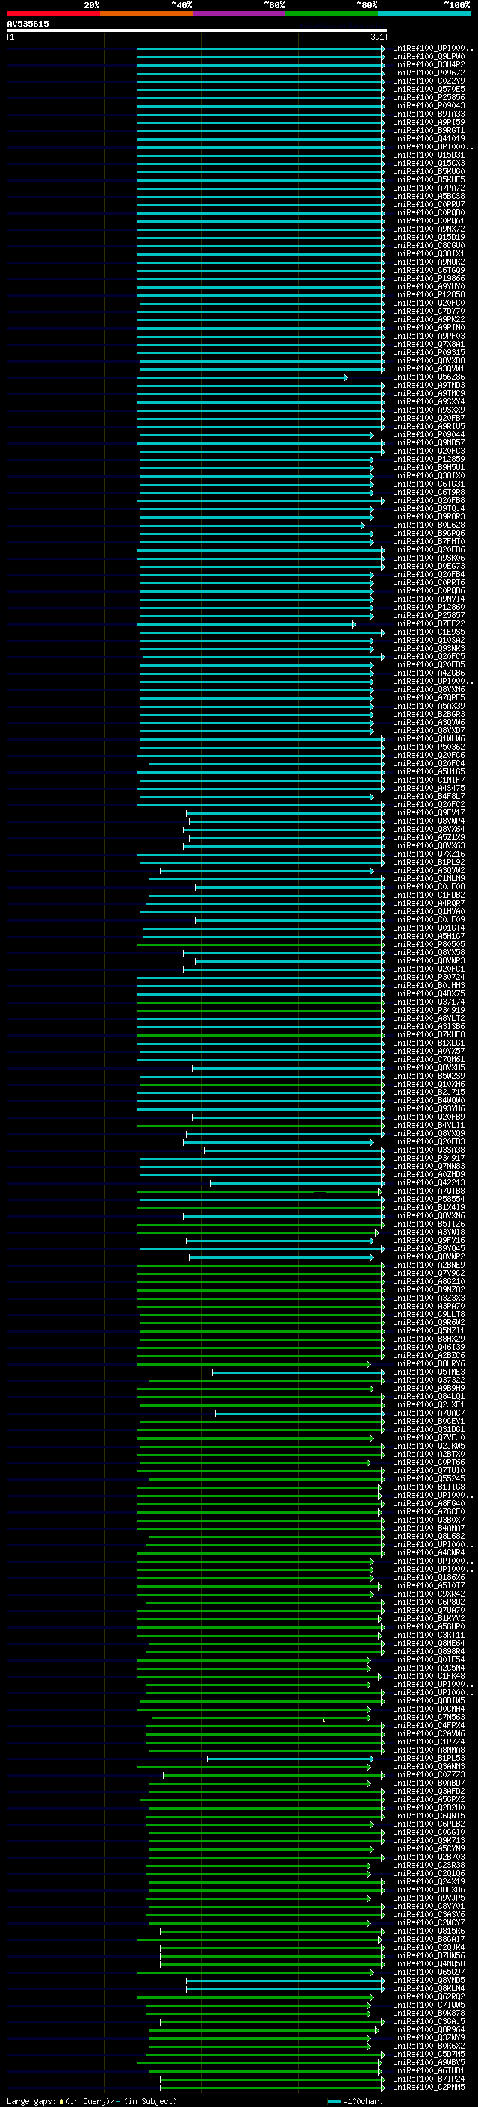
Task: Select label UniRef100_A9PI59
Action: (x=429, y=122)
